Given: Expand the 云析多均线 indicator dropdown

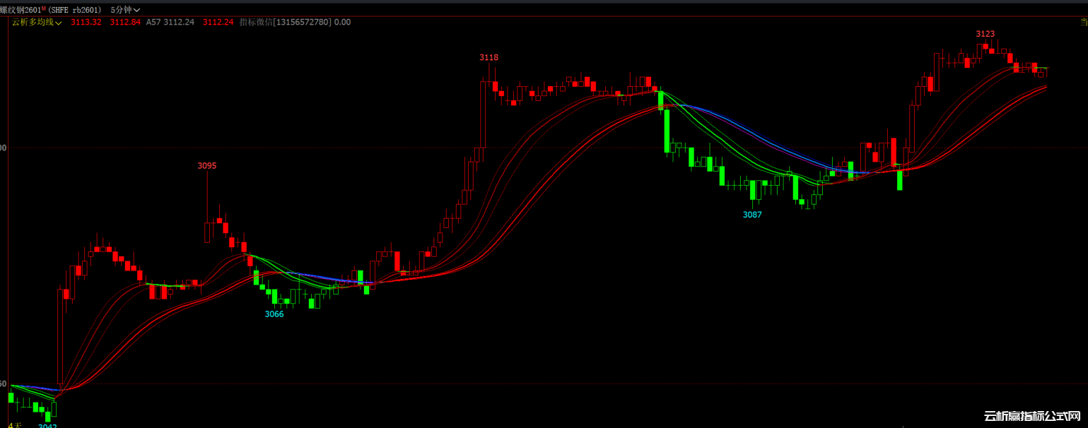Looking at the screenshot, I should tap(37, 22).
